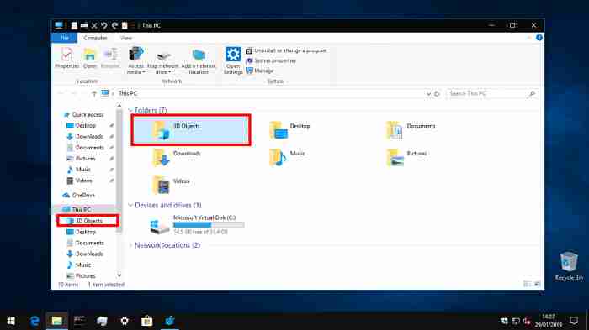Open Settings gear in the taskbar
The height and width of the screenshot is (330, 589).
click(125, 321)
